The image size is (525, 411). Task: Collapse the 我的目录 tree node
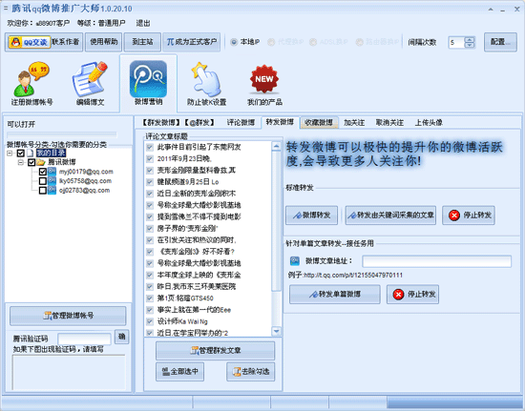pyautogui.click(x=10, y=154)
